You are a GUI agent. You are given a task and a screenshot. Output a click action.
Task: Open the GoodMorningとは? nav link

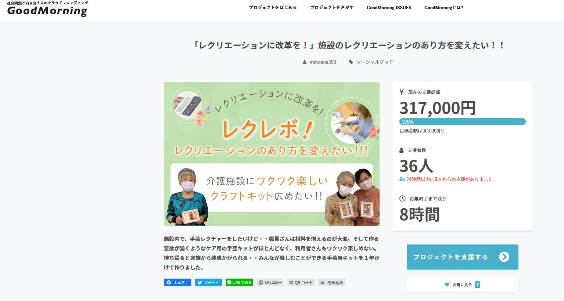coord(444,7)
